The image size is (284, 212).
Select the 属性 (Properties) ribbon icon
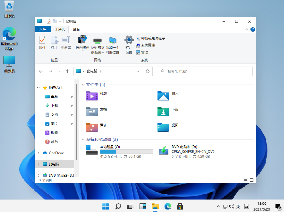42,42
